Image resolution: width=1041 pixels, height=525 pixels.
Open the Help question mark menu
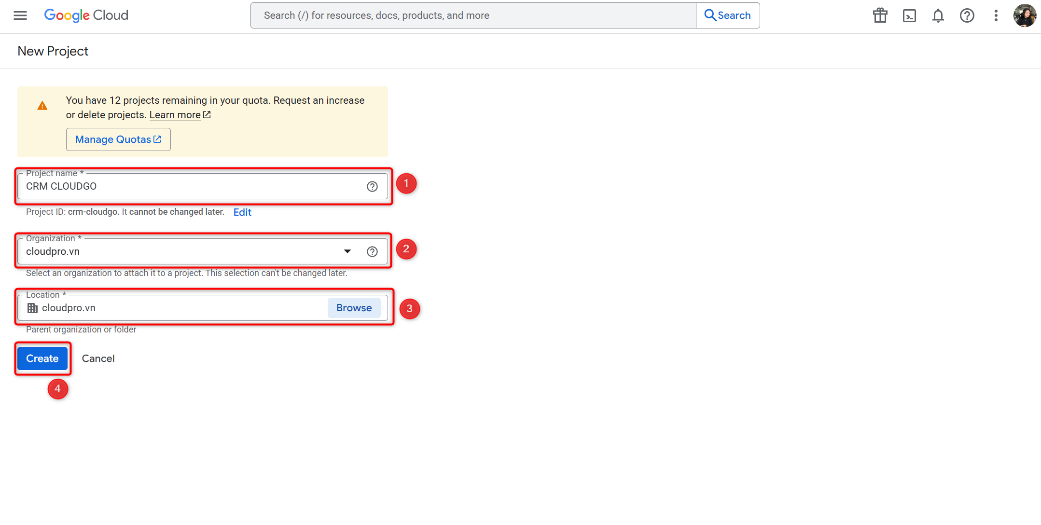pos(967,15)
